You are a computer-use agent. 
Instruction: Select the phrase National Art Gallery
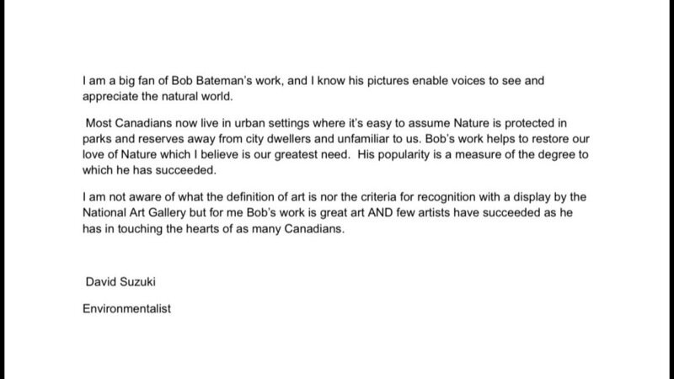click(134, 213)
